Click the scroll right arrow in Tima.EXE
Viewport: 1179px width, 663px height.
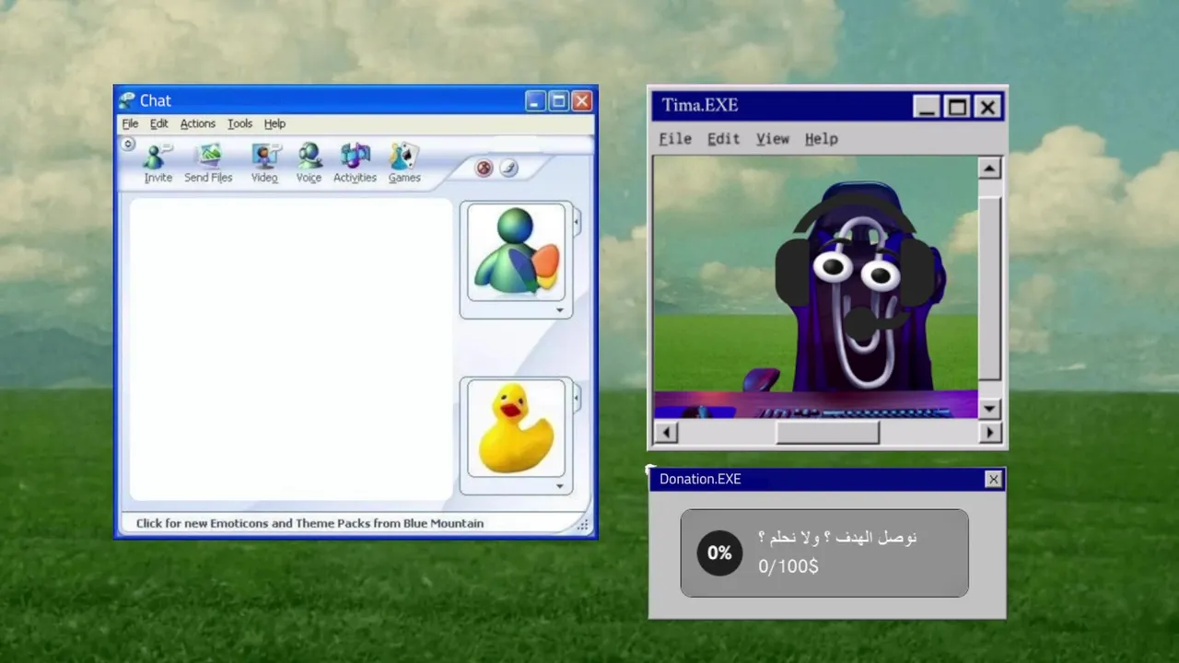(990, 431)
